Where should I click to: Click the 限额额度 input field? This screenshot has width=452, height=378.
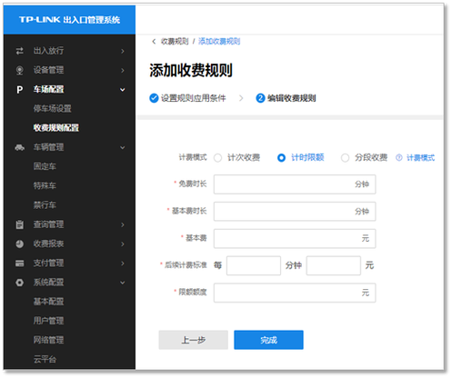295,293
